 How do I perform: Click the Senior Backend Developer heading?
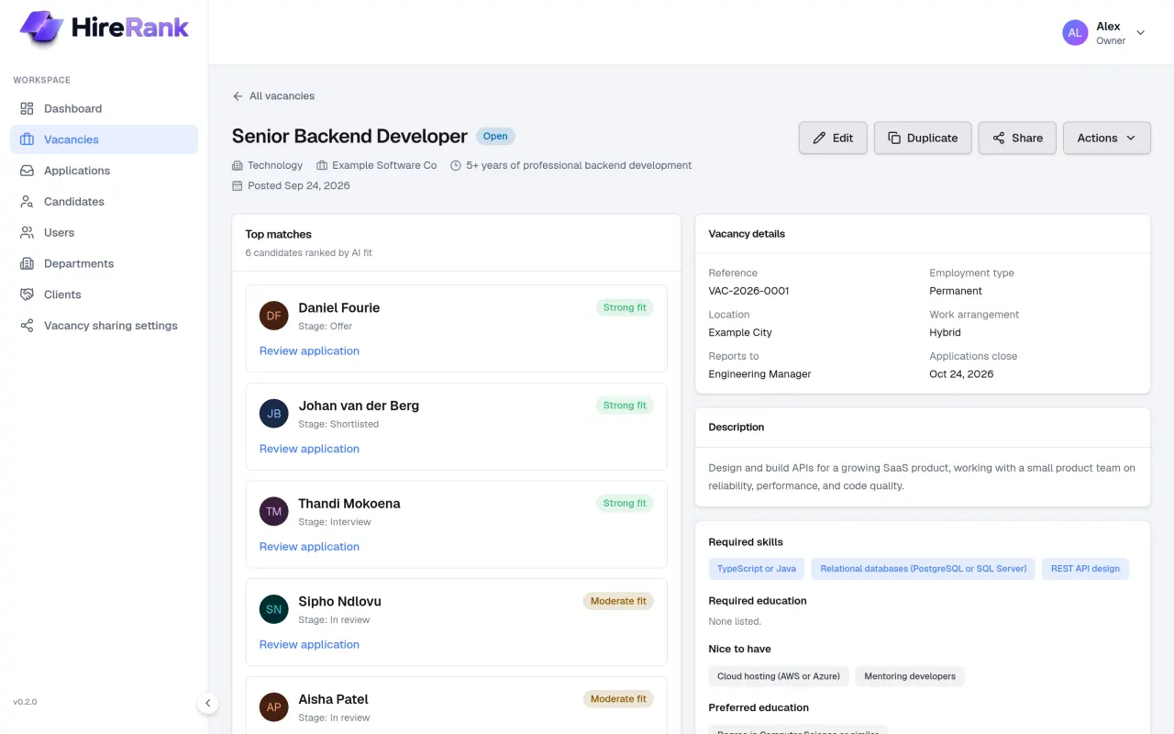tap(349, 136)
